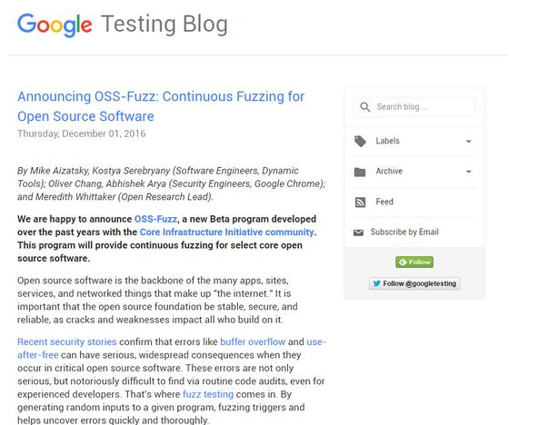Click the Labels tag icon
Screen dimensions: 558x425
(x=360, y=141)
